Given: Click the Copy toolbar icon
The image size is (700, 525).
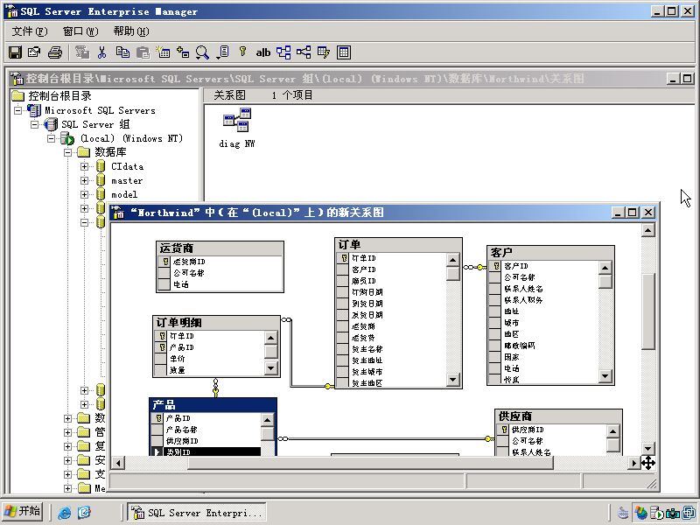Looking at the screenshot, I should tap(122, 52).
